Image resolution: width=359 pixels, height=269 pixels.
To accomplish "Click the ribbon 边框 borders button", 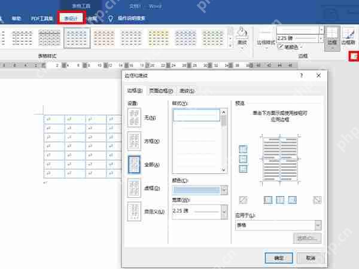I will point(332,38).
